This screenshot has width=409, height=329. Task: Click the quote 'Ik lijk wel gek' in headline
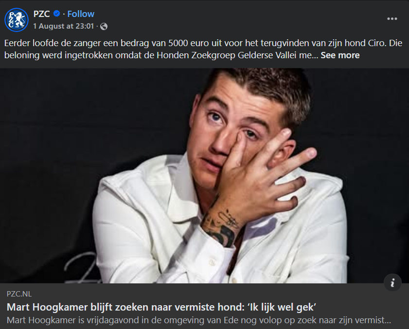point(282,307)
